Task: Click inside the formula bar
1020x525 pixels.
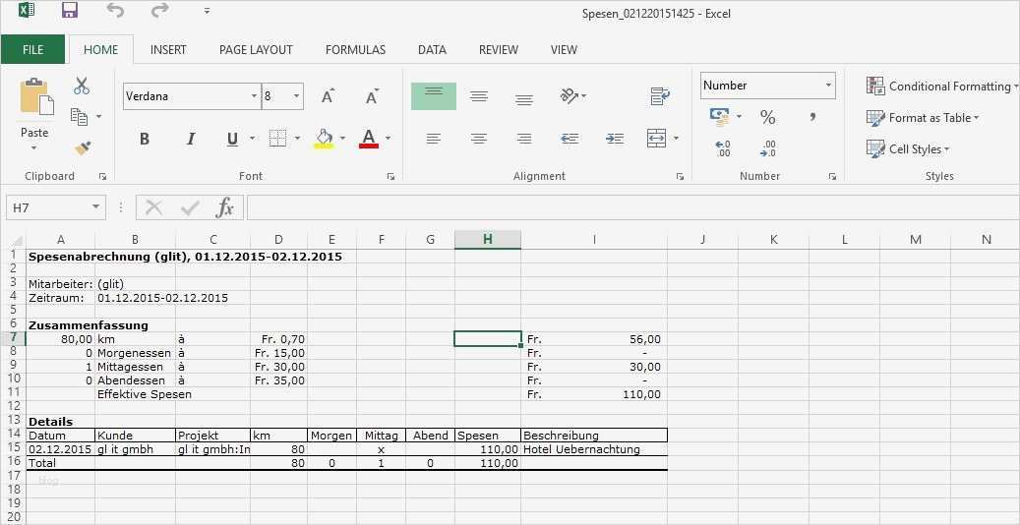Action: 632,207
